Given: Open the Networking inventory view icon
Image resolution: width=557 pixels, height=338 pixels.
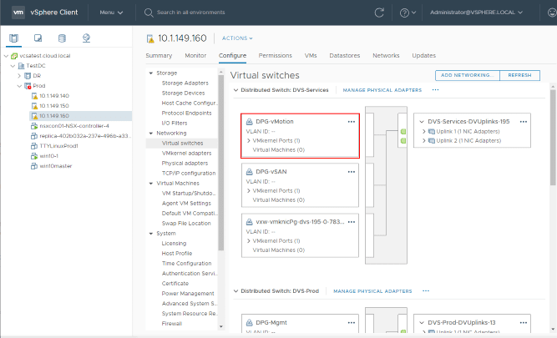Looking at the screenshot, I should [87, 38].
